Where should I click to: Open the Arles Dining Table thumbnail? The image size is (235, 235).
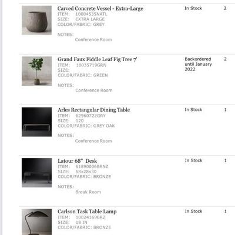[36, 122]
